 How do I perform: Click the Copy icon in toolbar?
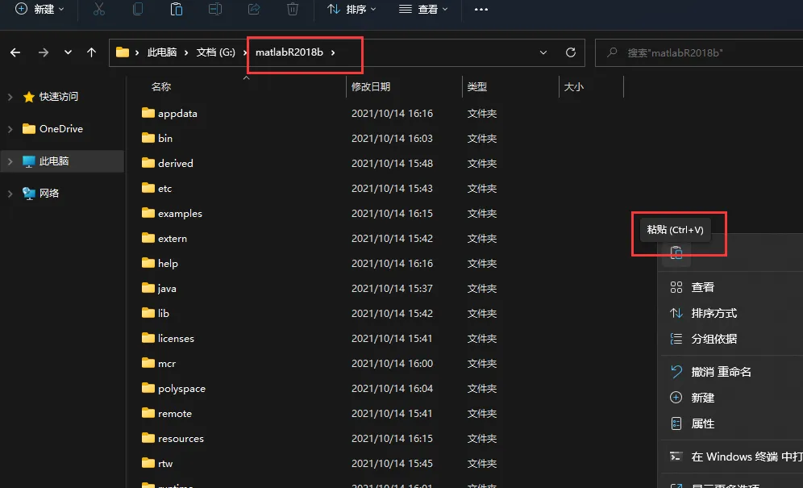[138, 9]
